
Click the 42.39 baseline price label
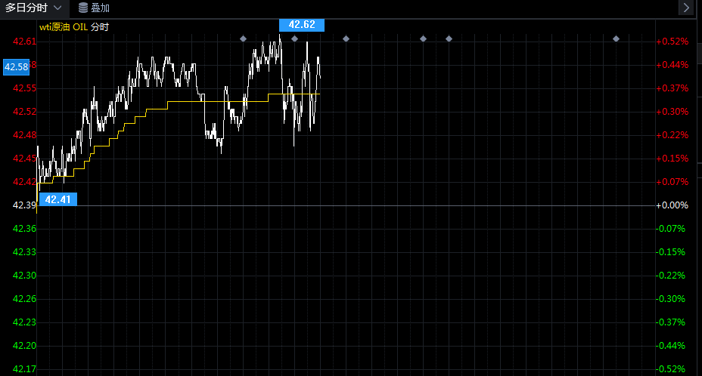25,205
